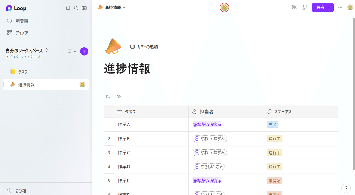Click the presence avatar at top center
The image size is (355, 195).
click(225, 7)
